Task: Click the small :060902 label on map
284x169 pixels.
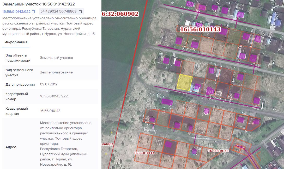Action: [108, 144]
